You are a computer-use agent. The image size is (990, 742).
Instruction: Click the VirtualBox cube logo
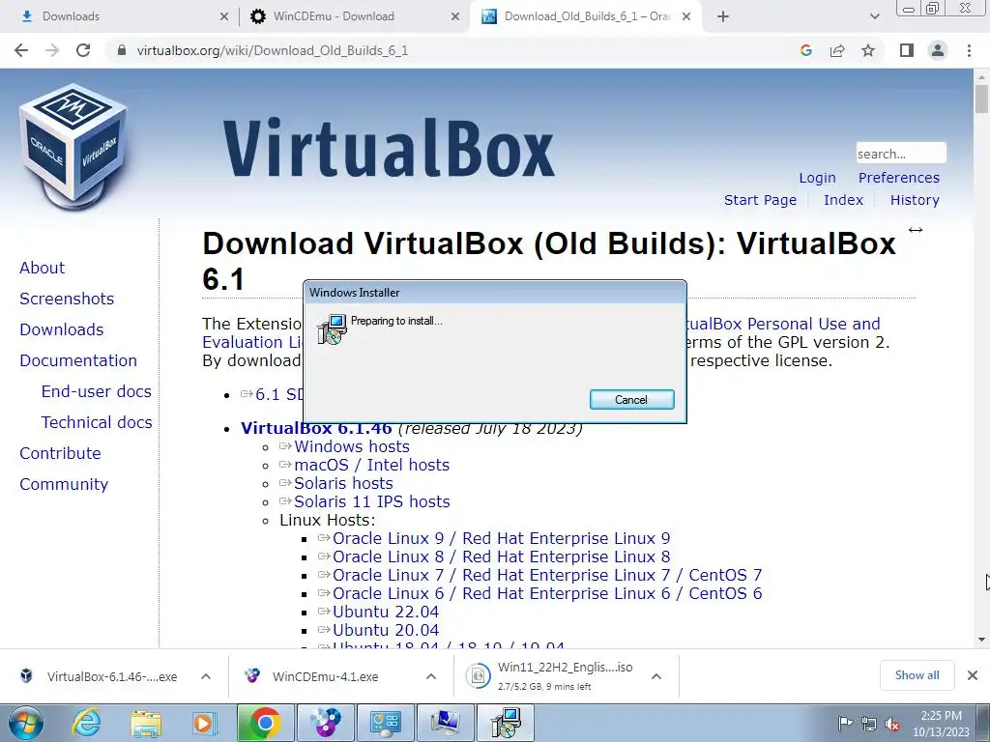click(73, 147)
